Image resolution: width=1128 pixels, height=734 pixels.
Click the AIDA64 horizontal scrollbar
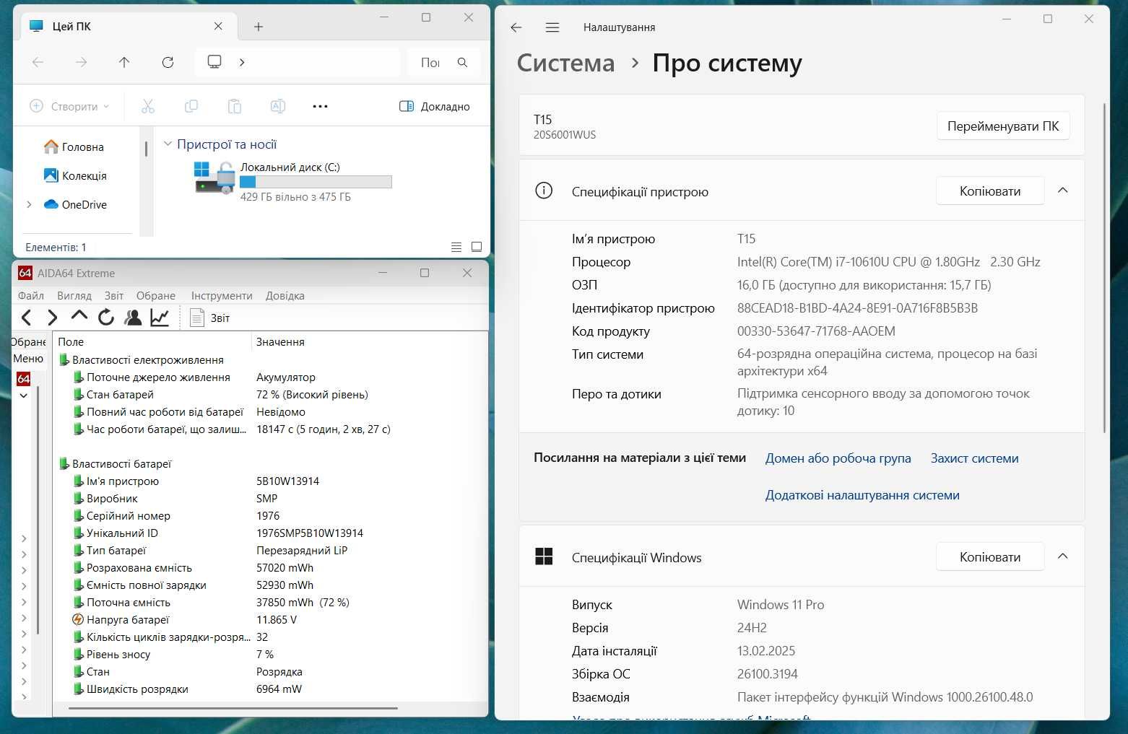[x=233, y=709]
